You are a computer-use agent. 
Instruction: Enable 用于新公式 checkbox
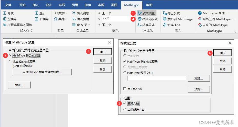[x=125, y=89]
